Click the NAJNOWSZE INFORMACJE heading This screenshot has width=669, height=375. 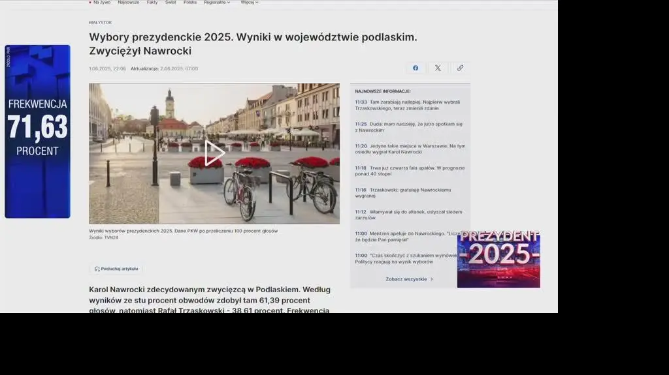[383, 91]
